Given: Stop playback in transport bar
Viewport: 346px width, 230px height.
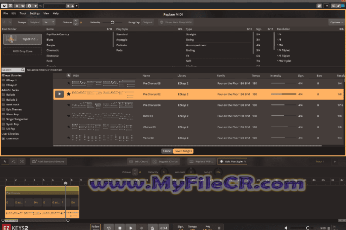Looking at the screenshot, I should (120, 228).
